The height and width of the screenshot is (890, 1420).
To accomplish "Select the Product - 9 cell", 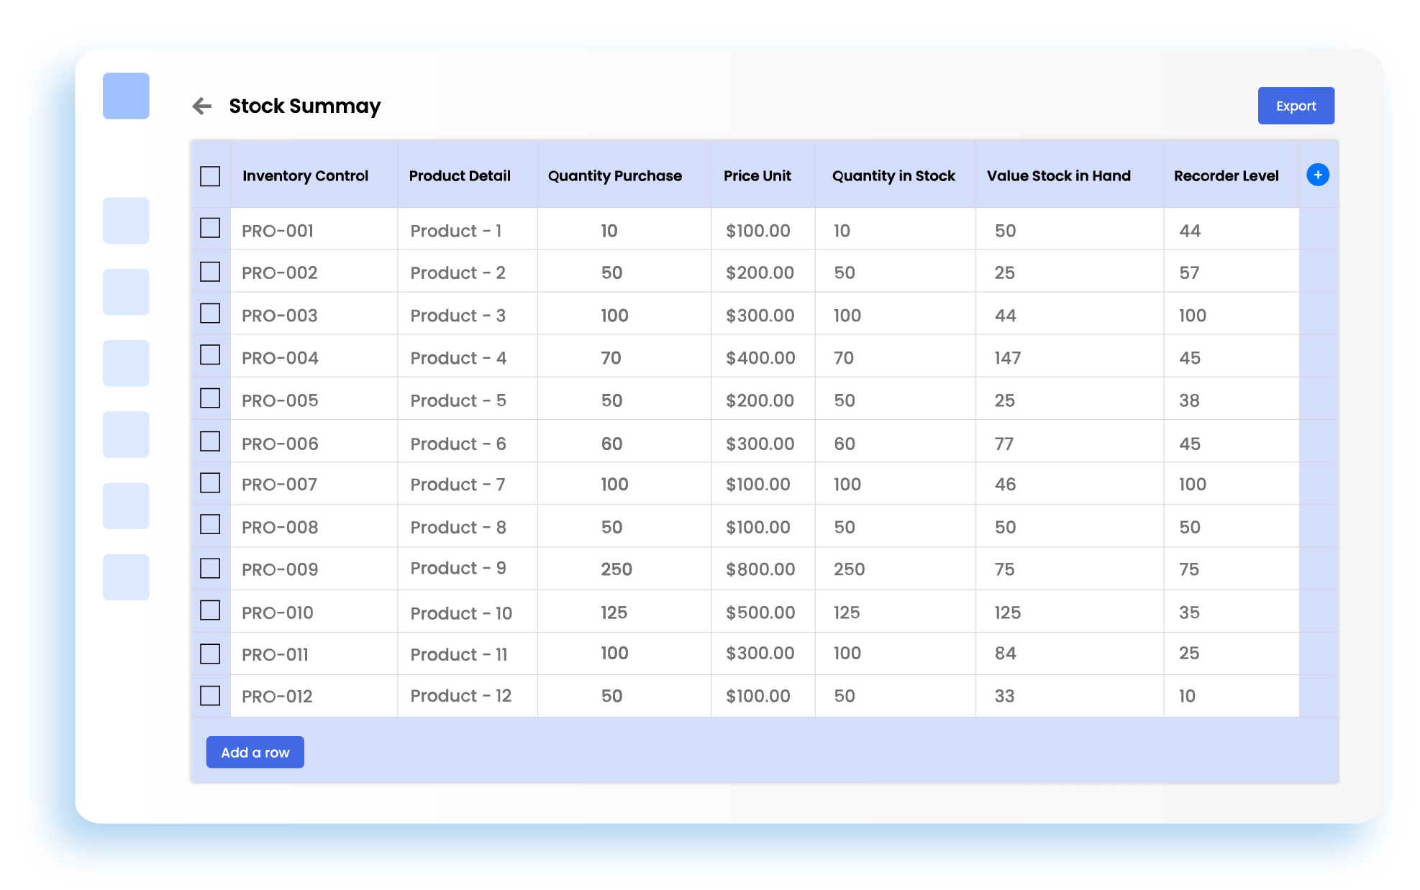I will pos(458,568).
